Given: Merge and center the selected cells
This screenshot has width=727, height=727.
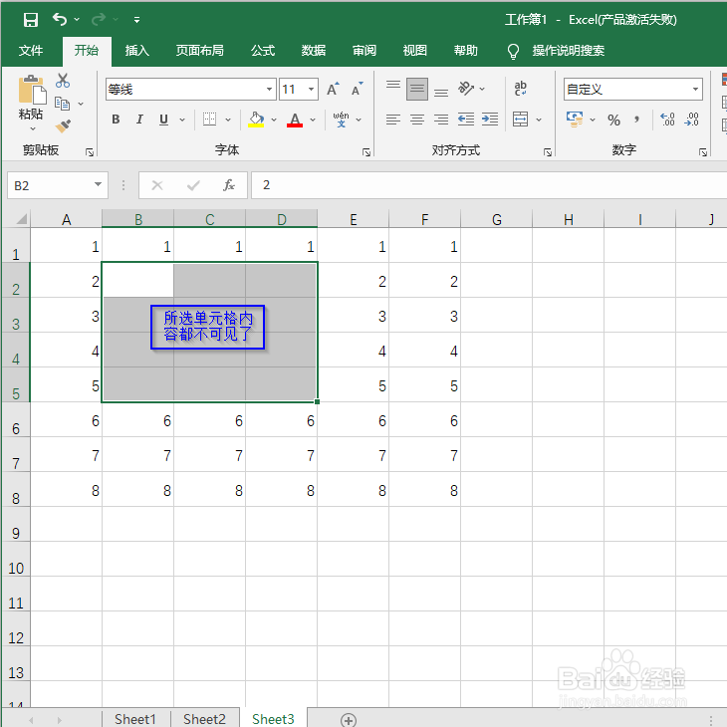Looking at the screenshot, I should [520, 120].
